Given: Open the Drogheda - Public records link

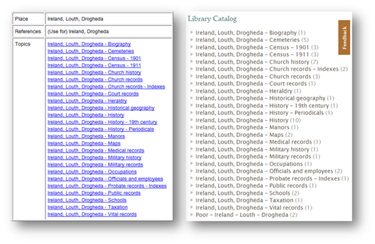Looking at the screenshot, I should pos(94,193).
